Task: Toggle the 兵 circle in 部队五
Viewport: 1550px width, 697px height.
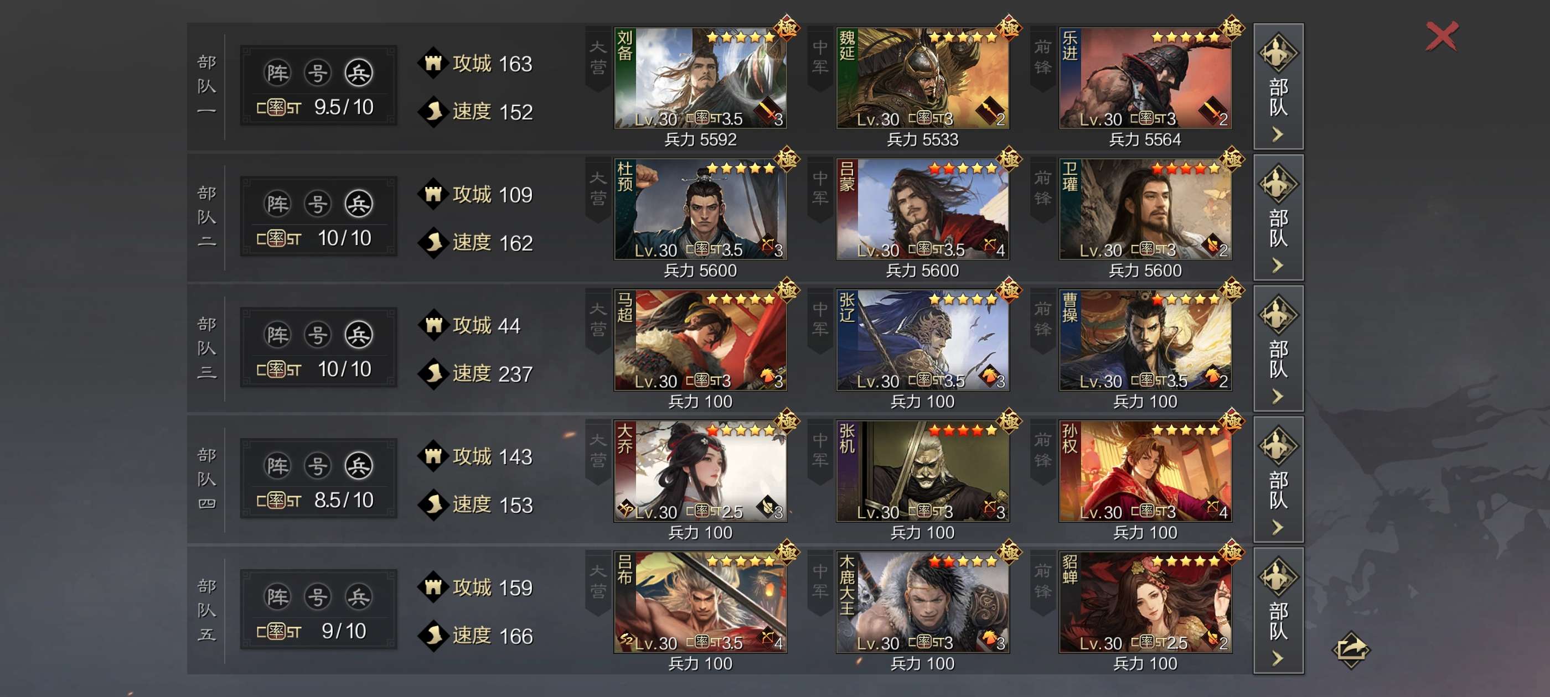Action: (x=359, y=597)
